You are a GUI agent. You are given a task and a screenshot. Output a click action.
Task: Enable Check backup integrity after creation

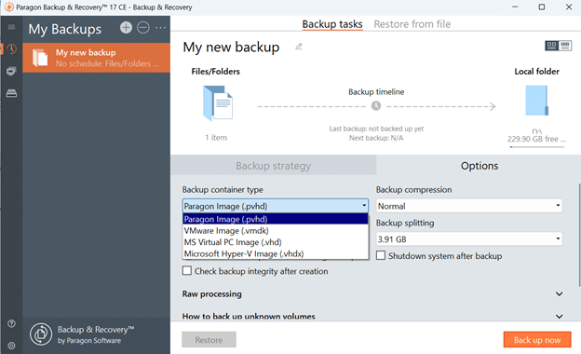click(x=187, y=270)
